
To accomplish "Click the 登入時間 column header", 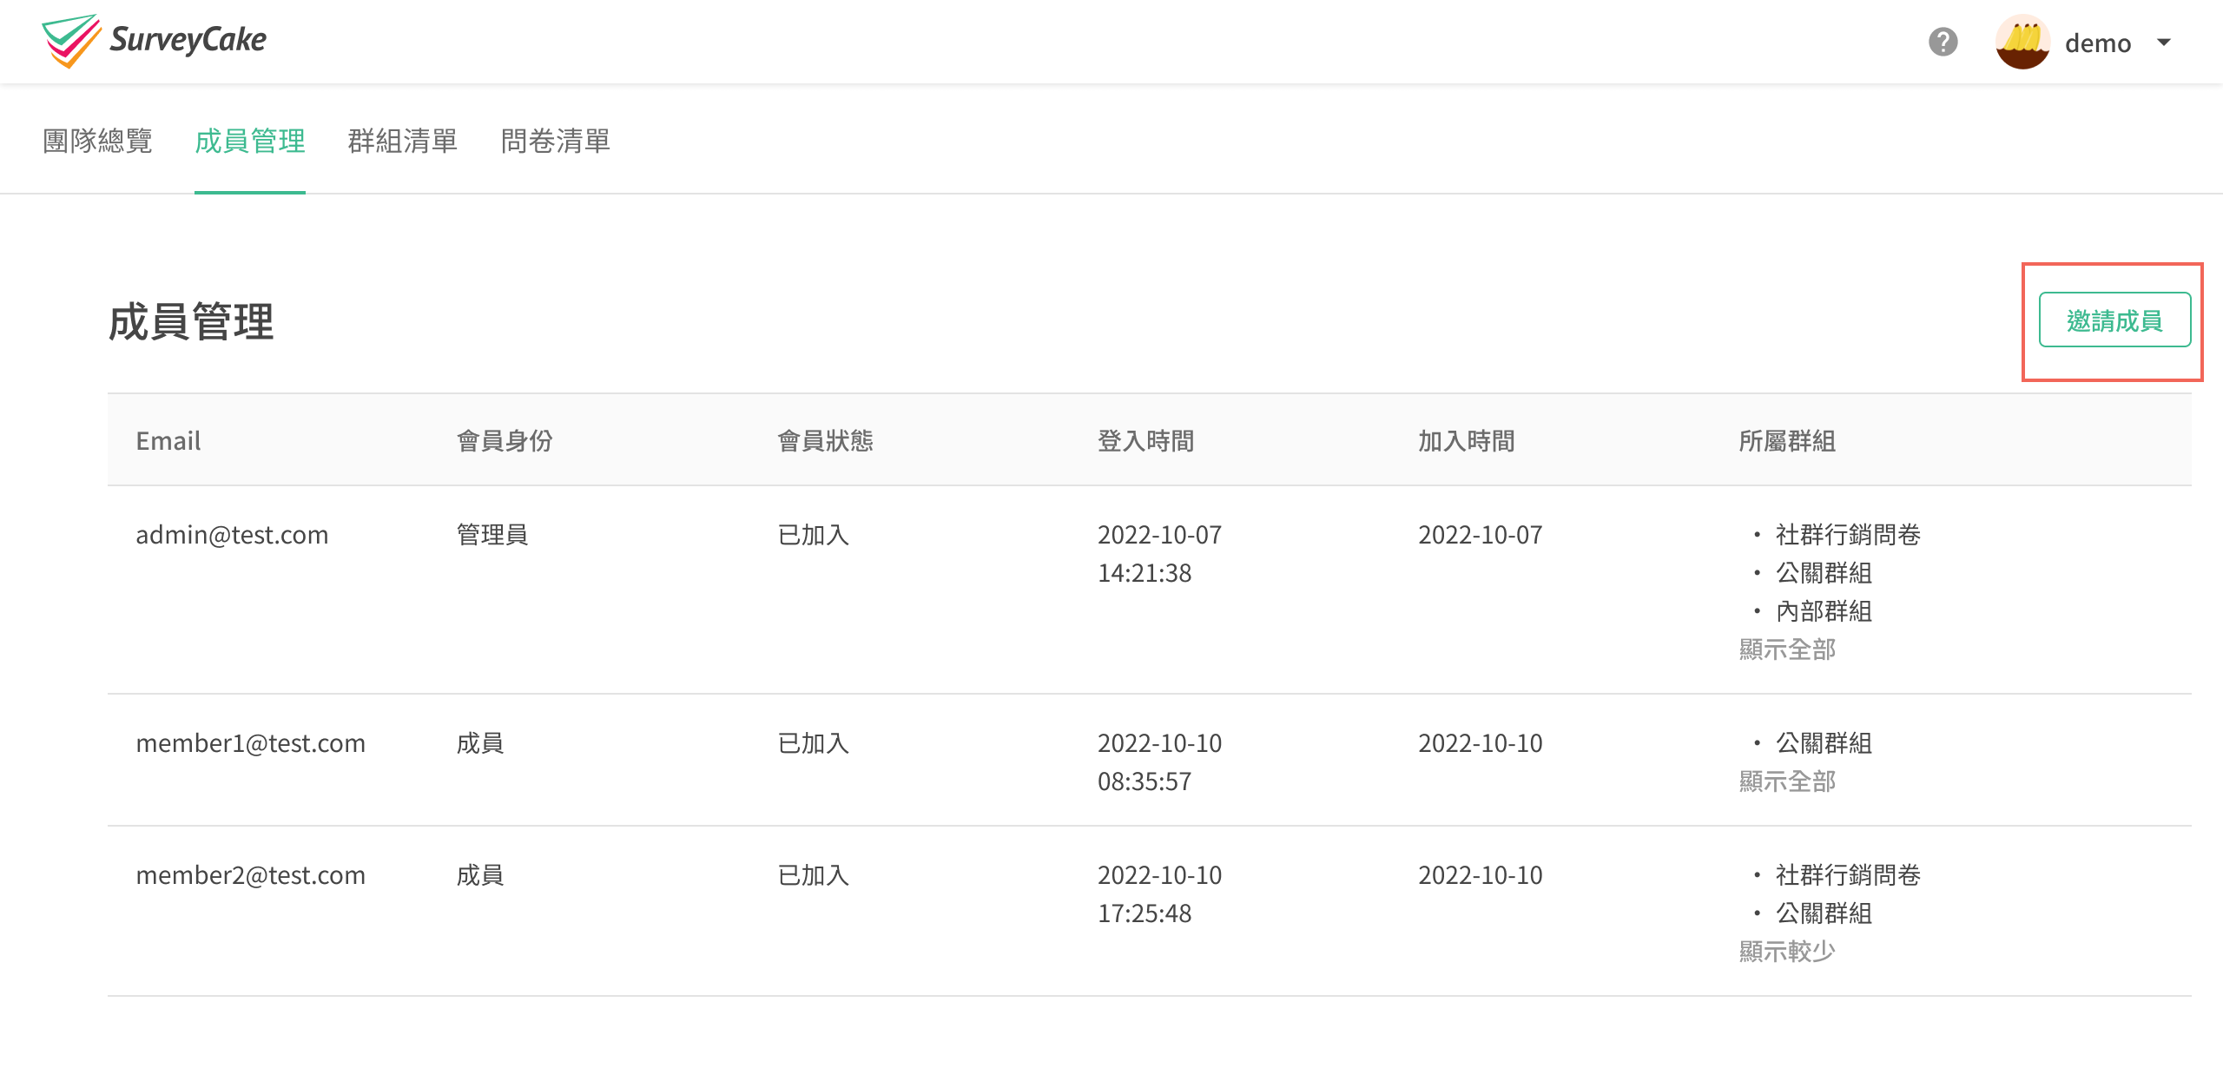I will tap(1145, 441).
